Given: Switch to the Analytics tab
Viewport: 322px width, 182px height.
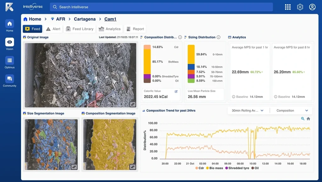Looking at the screenshot, I should click(x=110, y=29).
